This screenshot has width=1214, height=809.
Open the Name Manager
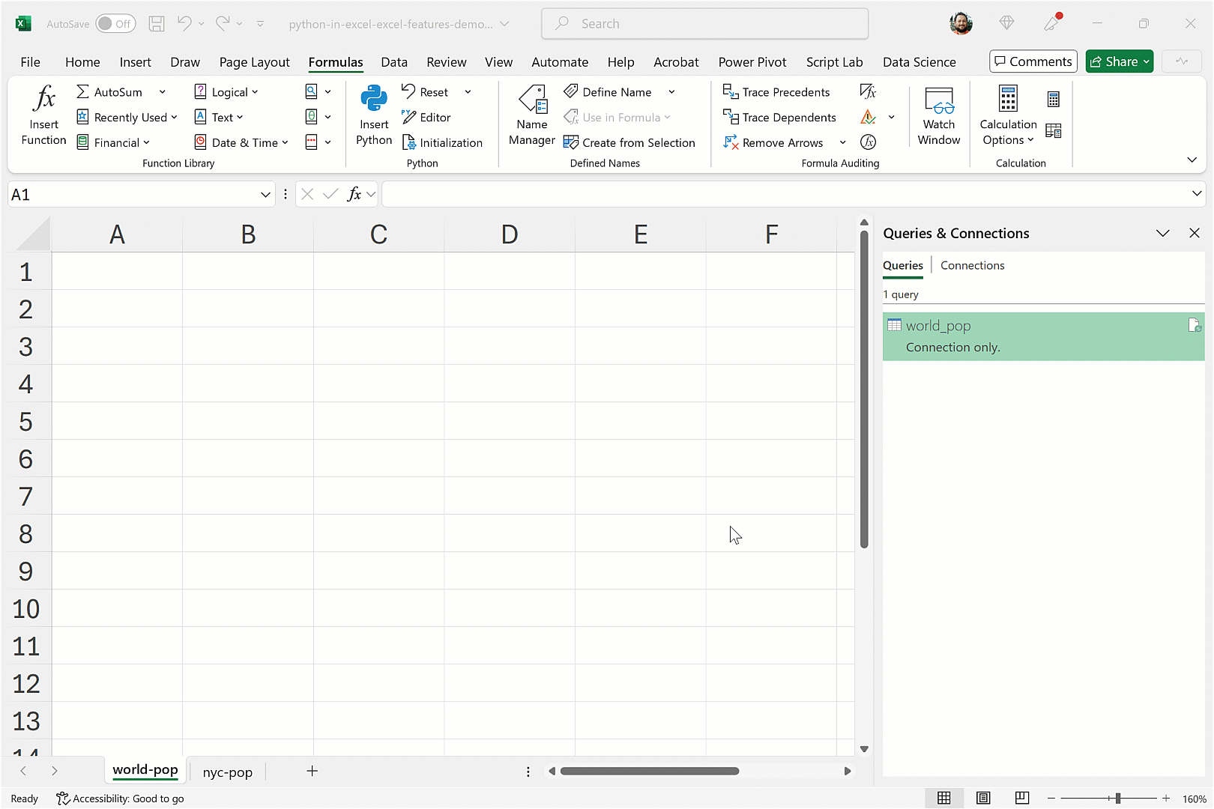click(x=531, y=115)
